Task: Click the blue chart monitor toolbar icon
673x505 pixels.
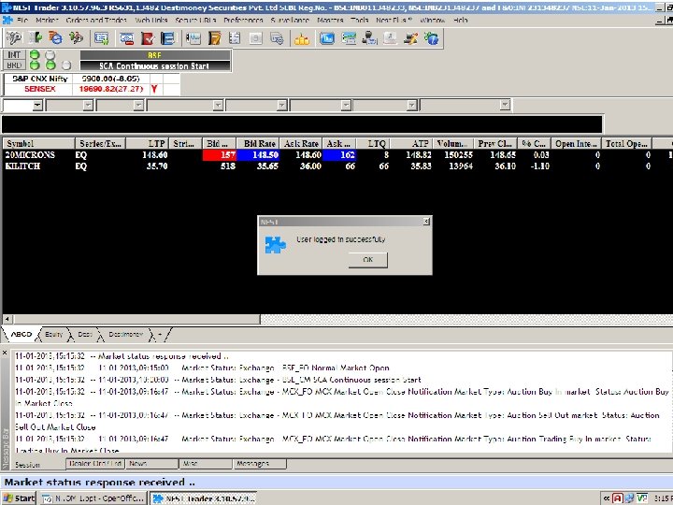Action: click(327, 38)
